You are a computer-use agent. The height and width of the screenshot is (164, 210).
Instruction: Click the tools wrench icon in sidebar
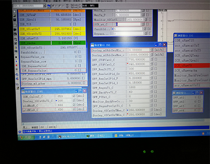16,44
